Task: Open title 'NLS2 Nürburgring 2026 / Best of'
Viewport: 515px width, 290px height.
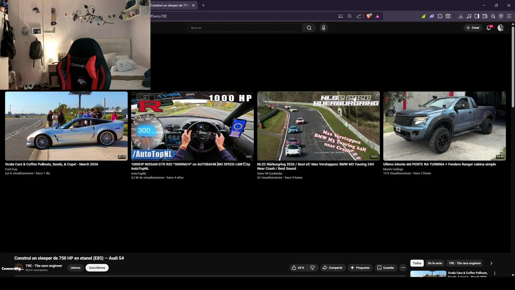Action: point(315,166)
